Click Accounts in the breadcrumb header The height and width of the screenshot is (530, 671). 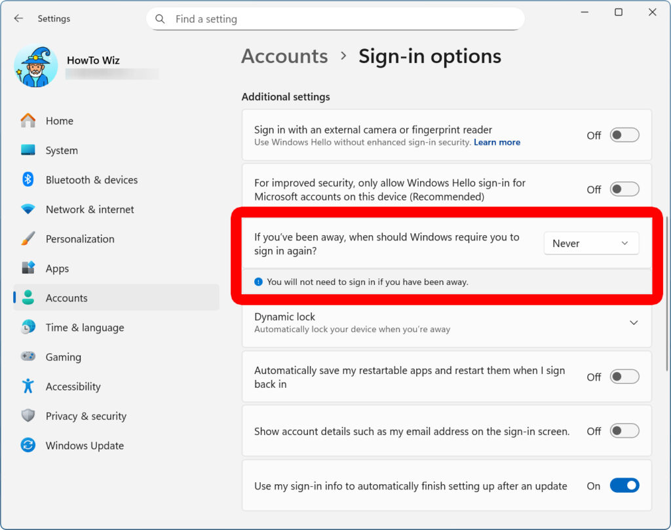pos(284,56)
